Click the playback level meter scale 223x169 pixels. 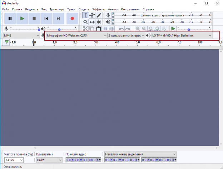coord(163,22)
